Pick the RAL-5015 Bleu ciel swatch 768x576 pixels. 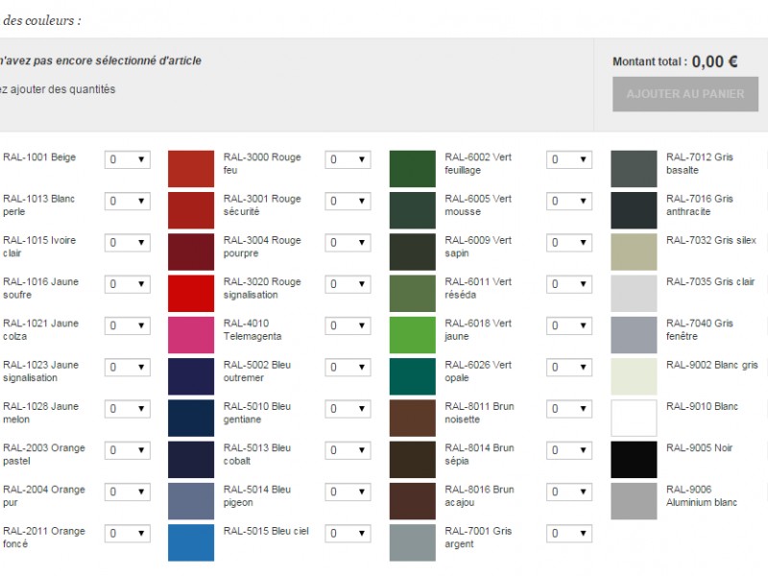point(191,542)
